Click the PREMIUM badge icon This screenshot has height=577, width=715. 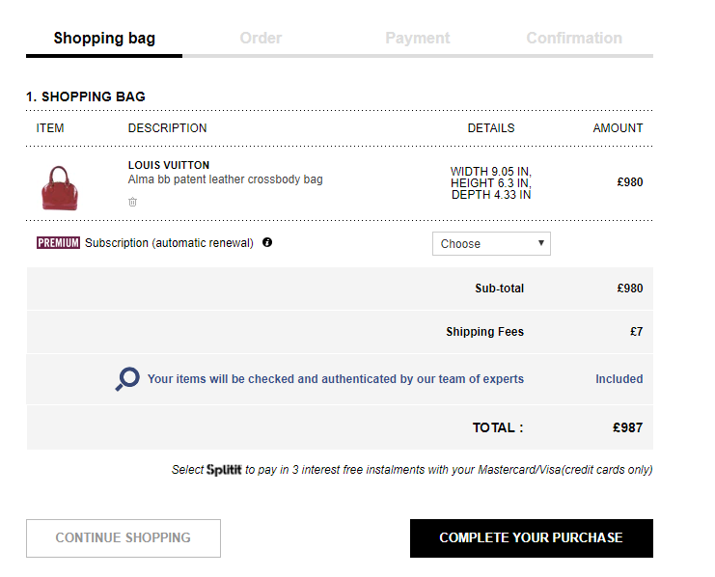pos(58,243)
